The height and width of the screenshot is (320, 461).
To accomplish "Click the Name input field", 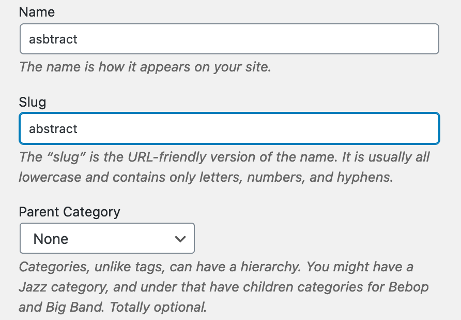I will 229,39.
